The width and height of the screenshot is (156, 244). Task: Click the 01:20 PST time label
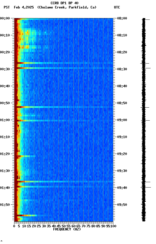5,154
